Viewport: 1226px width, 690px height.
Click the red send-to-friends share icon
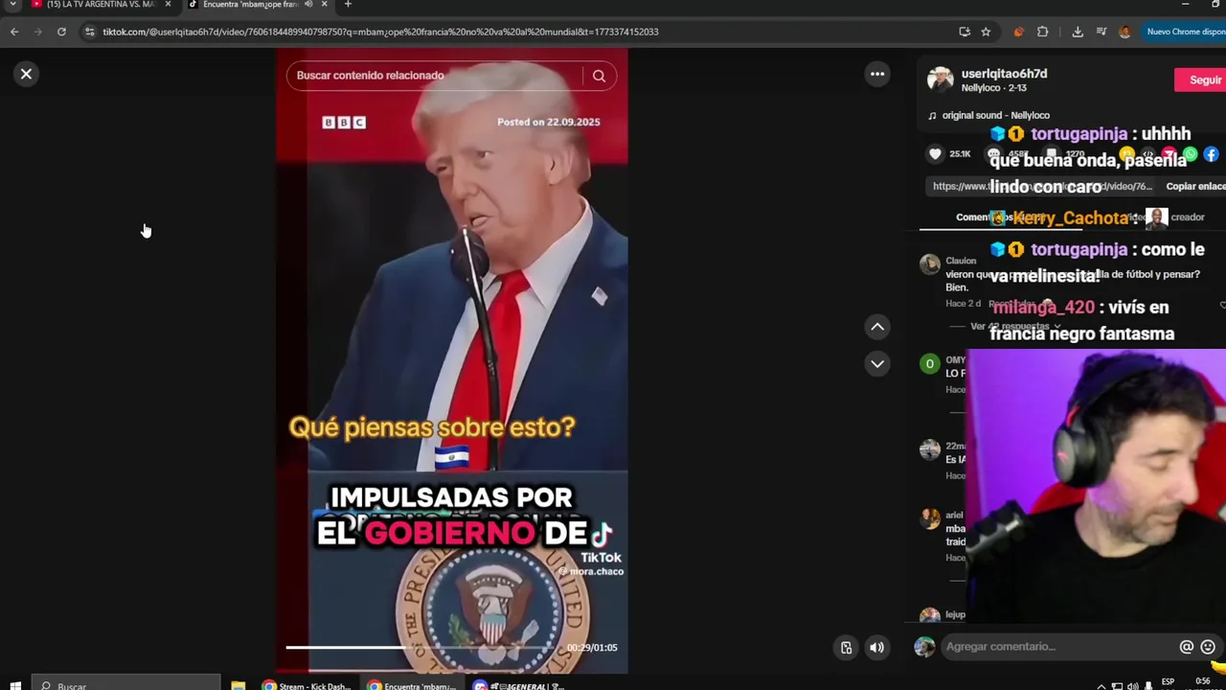(1169, 153)
